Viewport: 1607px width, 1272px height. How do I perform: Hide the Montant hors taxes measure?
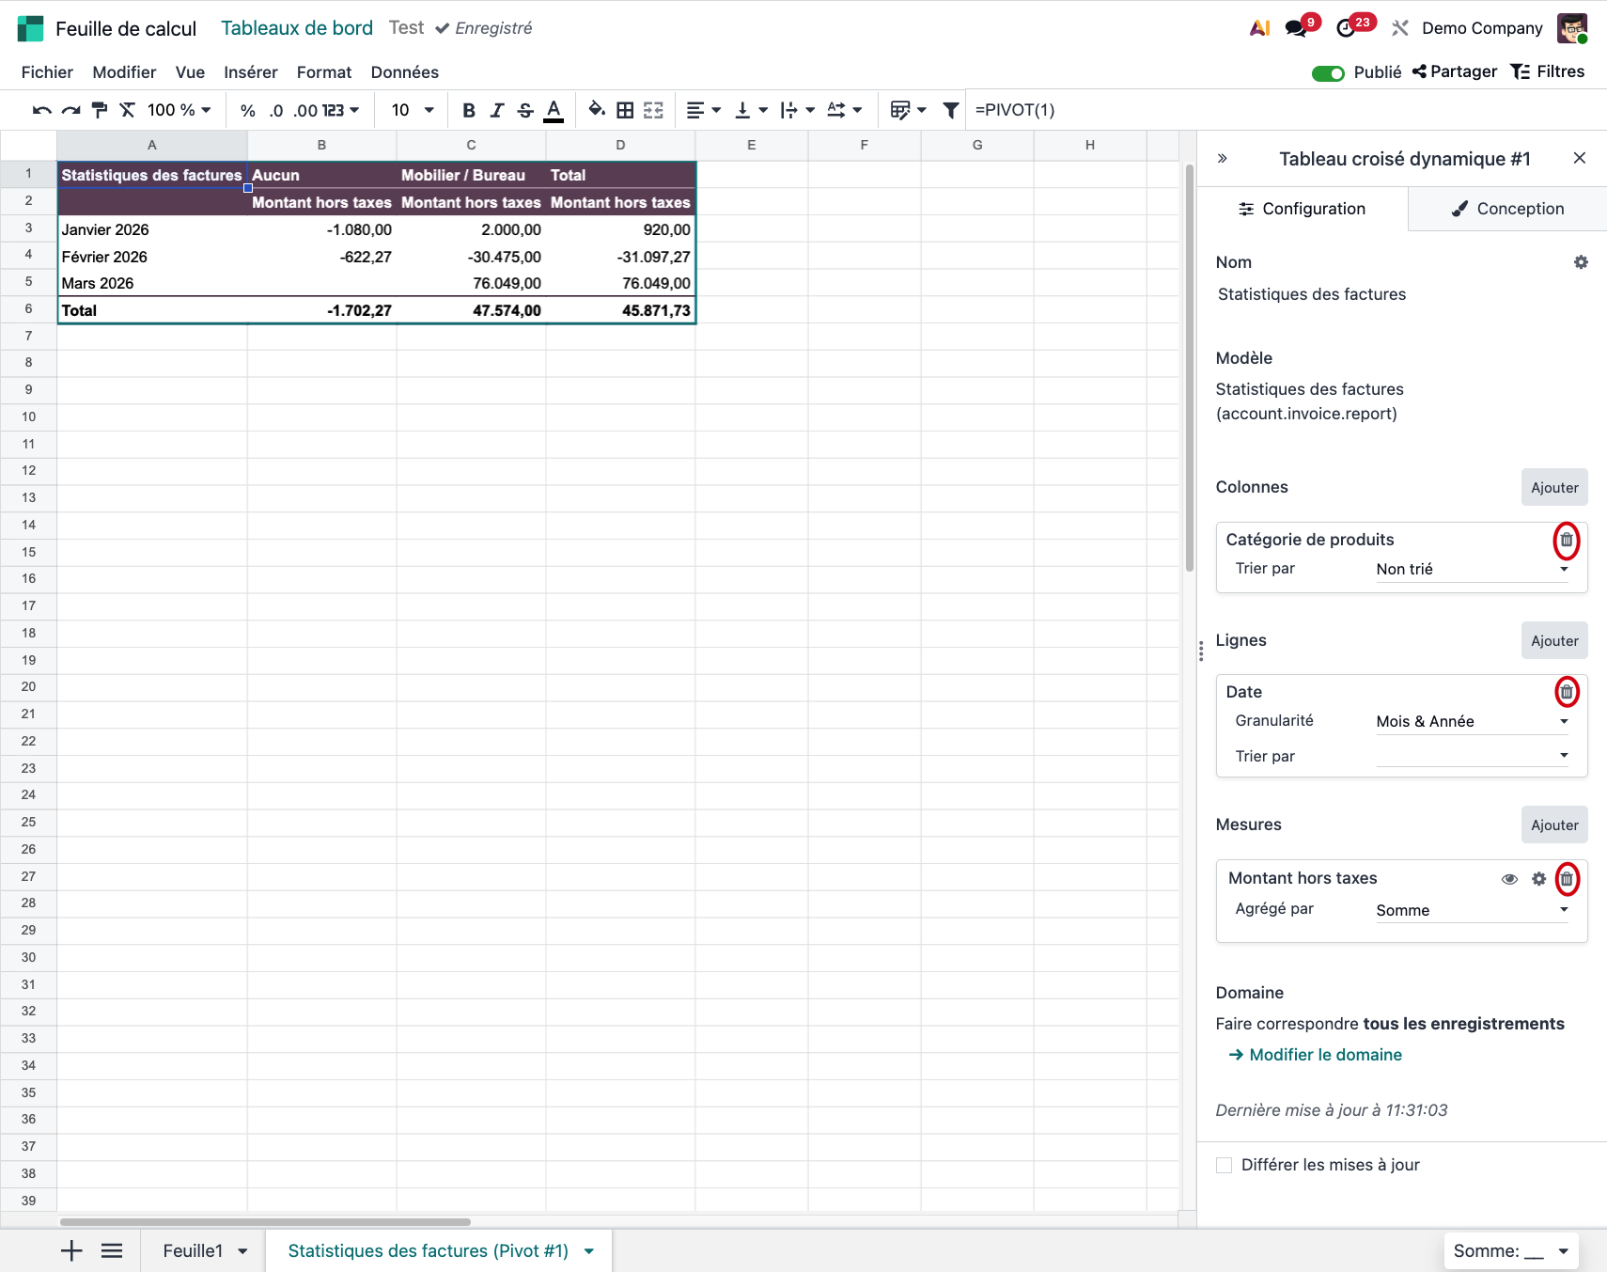click(1509, 879)
